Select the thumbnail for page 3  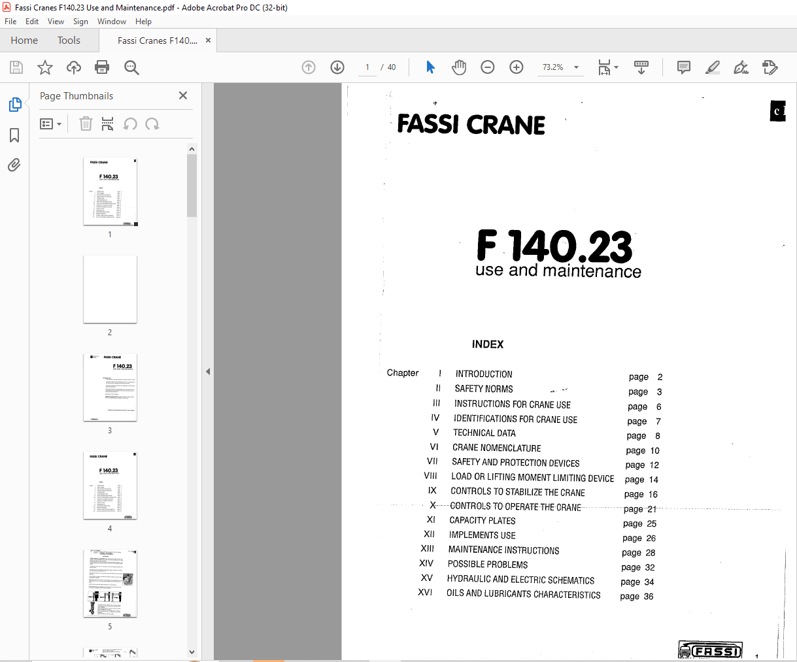point(110,387)
